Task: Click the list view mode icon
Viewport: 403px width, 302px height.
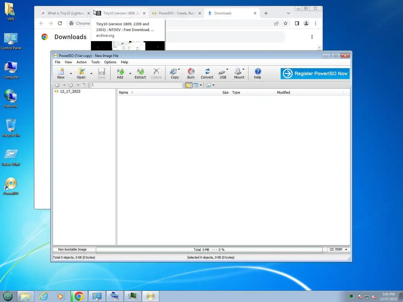Action: 196,85
